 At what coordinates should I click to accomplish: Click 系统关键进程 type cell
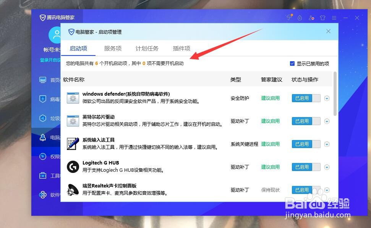pos(244,144)
